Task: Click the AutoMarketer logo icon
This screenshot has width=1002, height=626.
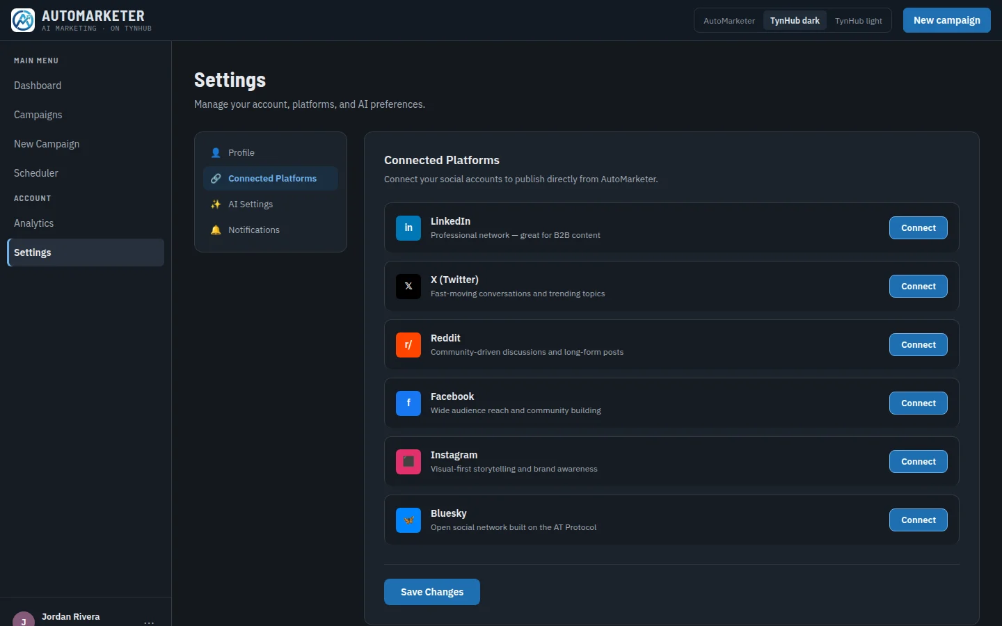Action: pyautogui.click(x=23, y=20)
